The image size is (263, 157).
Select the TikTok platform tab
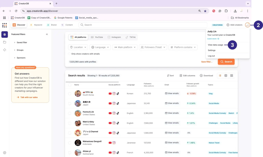[x=131, y=37]
